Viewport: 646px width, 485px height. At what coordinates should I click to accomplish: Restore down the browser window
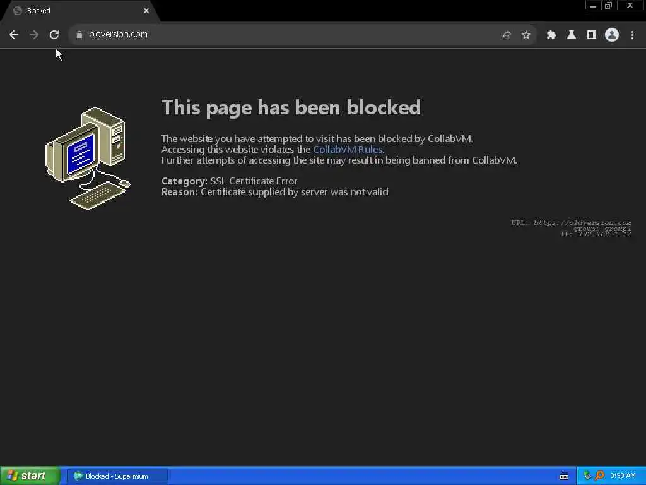pos(609,6)
